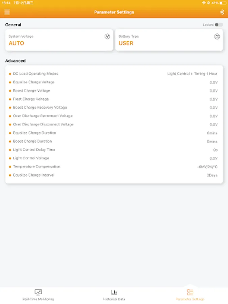Click the Parameter Settings list icon

pos(190,292)
